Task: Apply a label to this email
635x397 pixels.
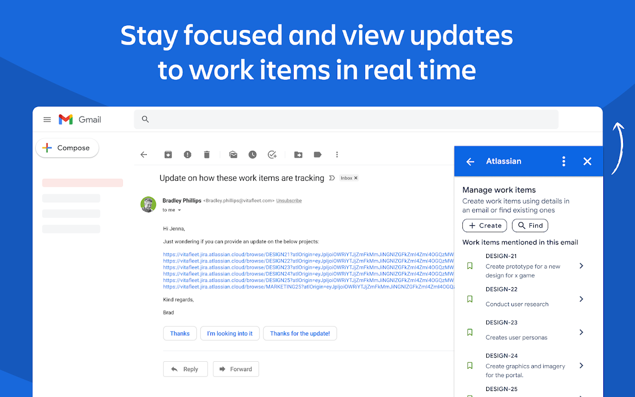Action: click(x=317, y=155)
